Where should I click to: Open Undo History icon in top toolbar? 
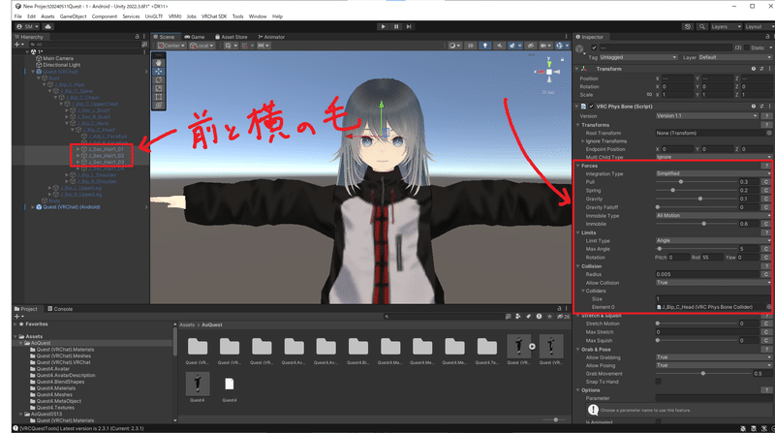point(688,27)
